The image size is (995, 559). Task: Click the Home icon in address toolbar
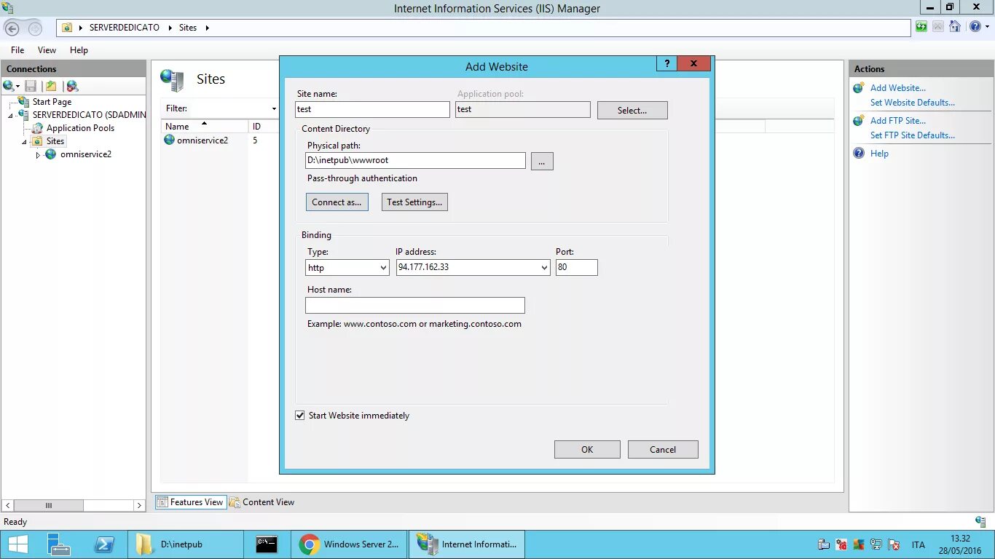(955, 27)
